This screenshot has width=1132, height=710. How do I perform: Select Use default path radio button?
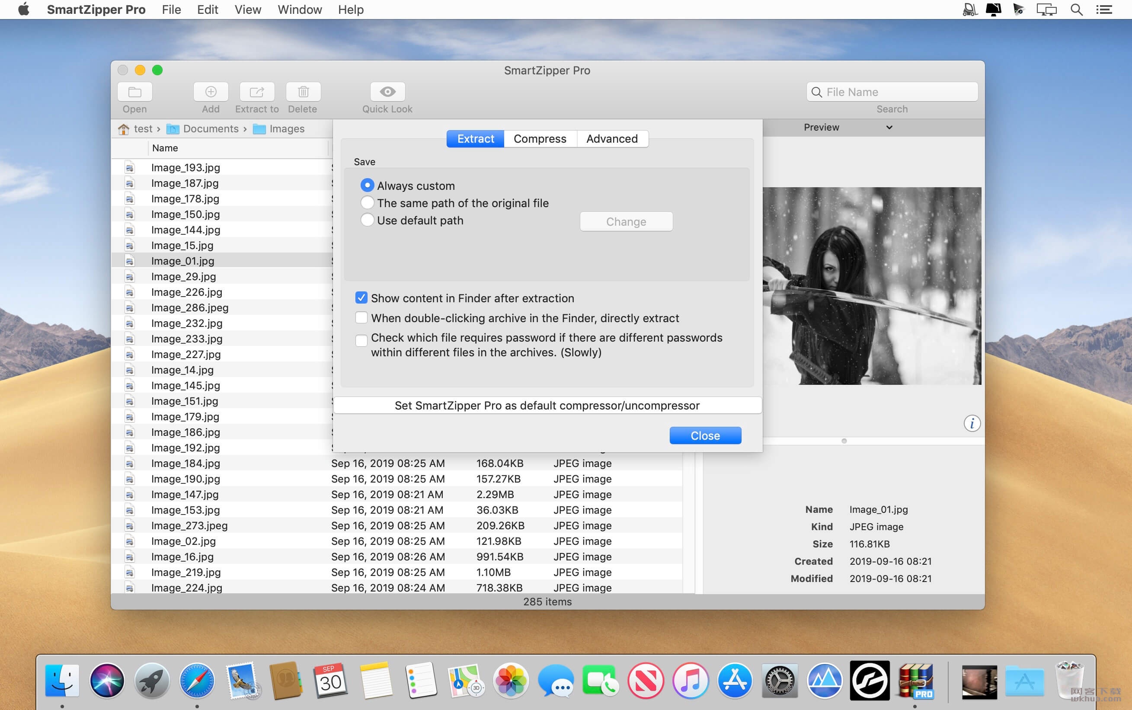367,220
